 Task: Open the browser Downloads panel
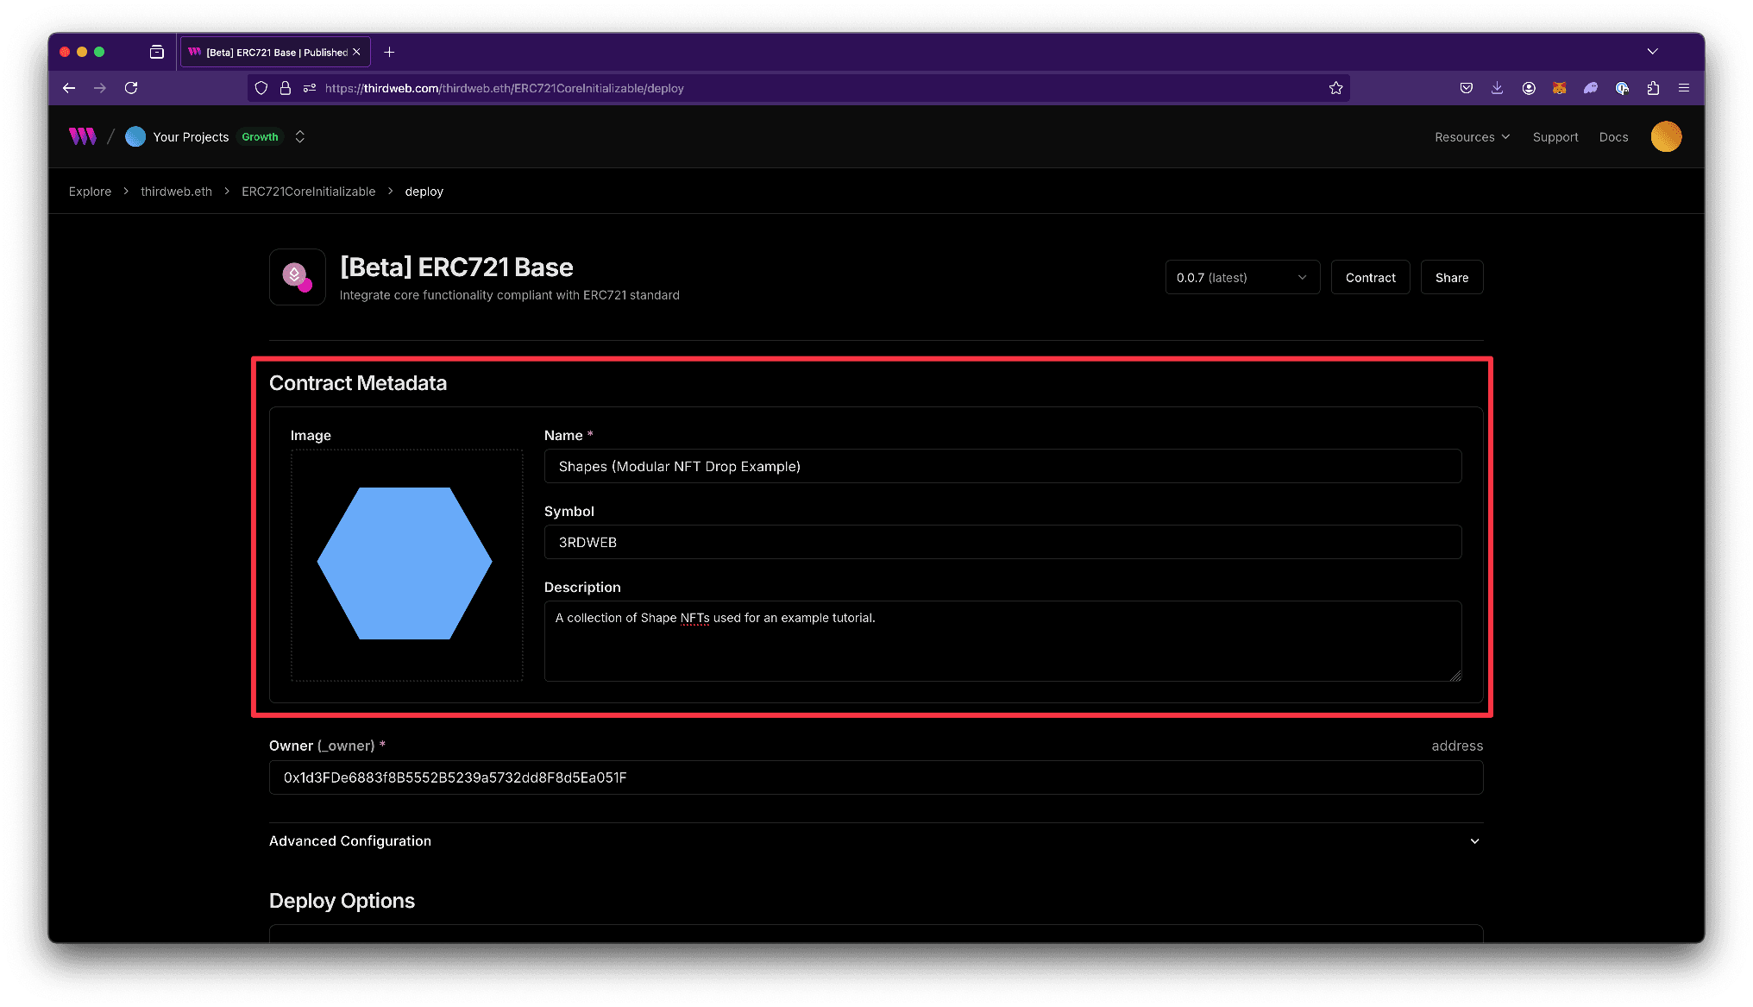point(1497,87)
